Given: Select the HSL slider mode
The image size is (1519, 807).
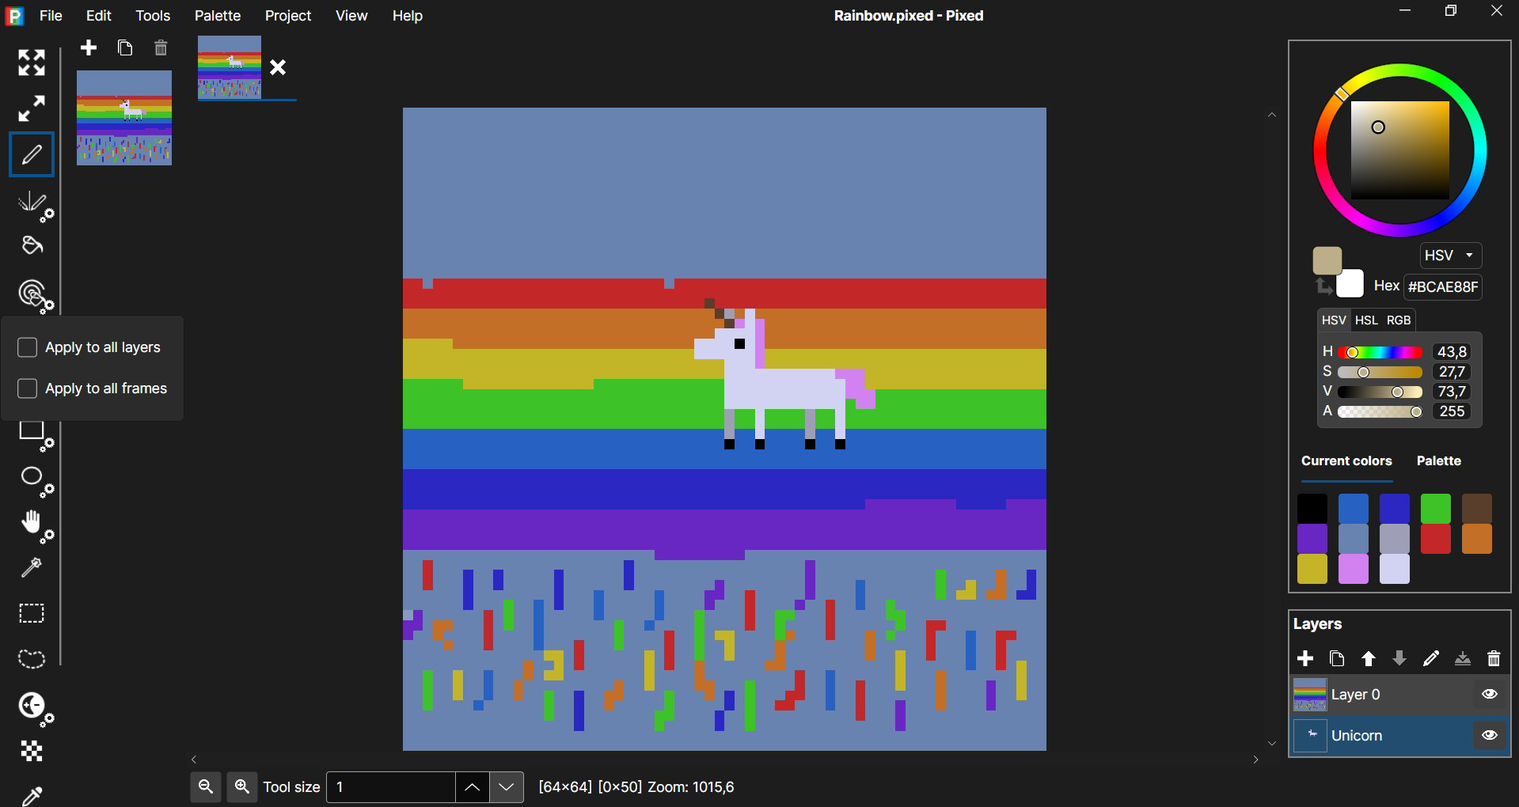Looking at the screenshot, I should pyautogui.click(x=1366, y=320).
